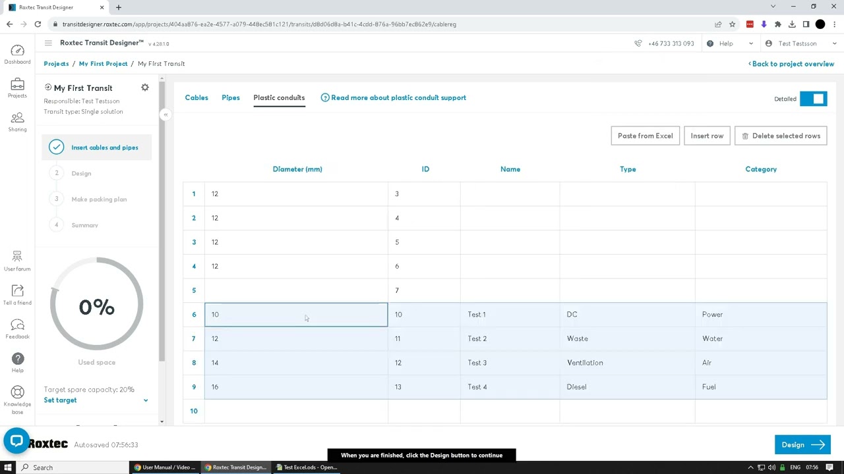Click the browser reload button
This screenshot has height=474, width=844.
(x=38, y=24)
